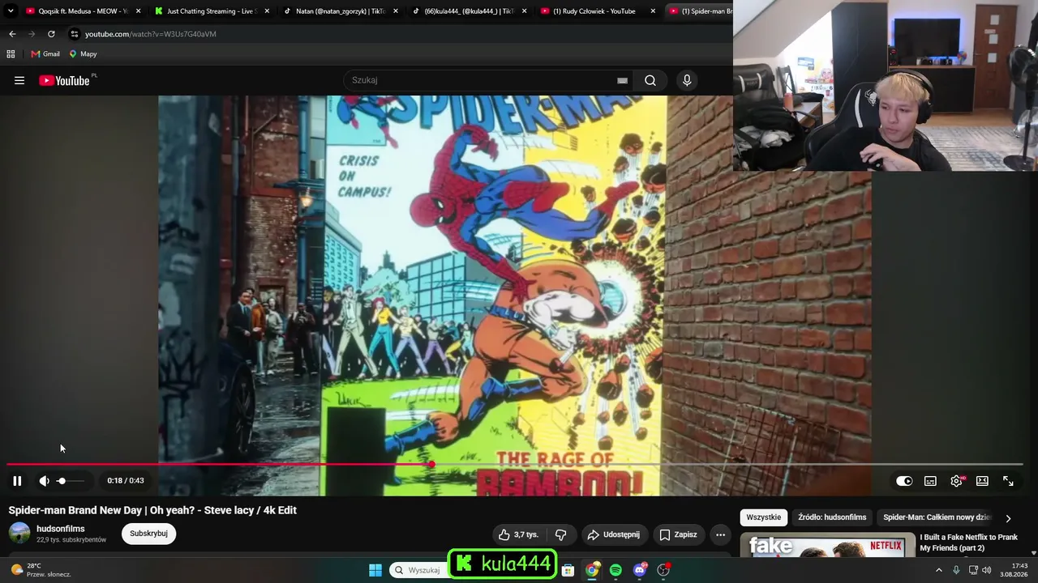Switch the player to theater mode
Screen dimensions: 1038x583
coord(982,481)
